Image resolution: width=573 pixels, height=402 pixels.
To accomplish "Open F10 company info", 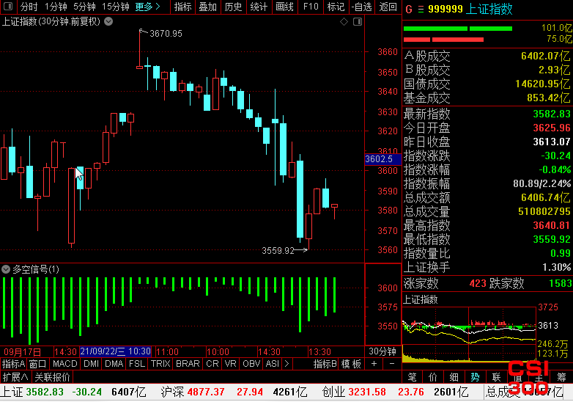I will point(311,7).
